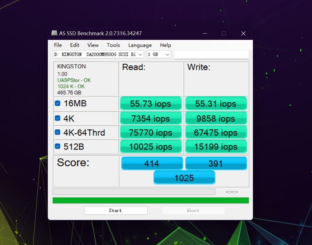Click the read score 414
The height and width of the screenshot is (245, 312).
coord(152,163)
